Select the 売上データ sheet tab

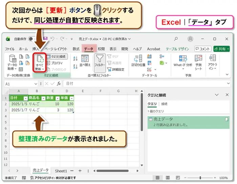(x=41, y=170)
